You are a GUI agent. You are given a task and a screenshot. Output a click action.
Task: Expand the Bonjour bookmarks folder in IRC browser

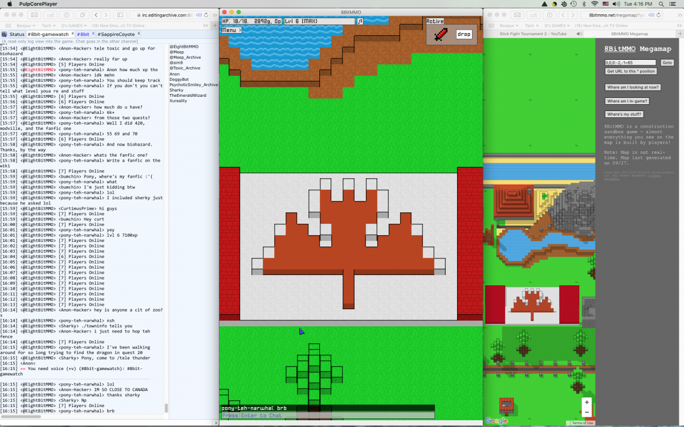(x=27, y=26)
